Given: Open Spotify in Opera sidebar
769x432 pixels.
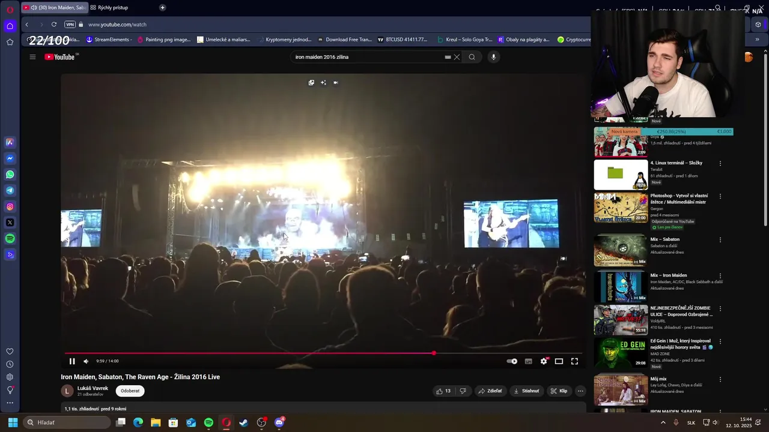Looking at the screenshot, I should [10, 239].
